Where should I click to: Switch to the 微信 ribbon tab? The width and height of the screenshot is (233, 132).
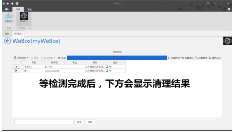click(18, 9)
